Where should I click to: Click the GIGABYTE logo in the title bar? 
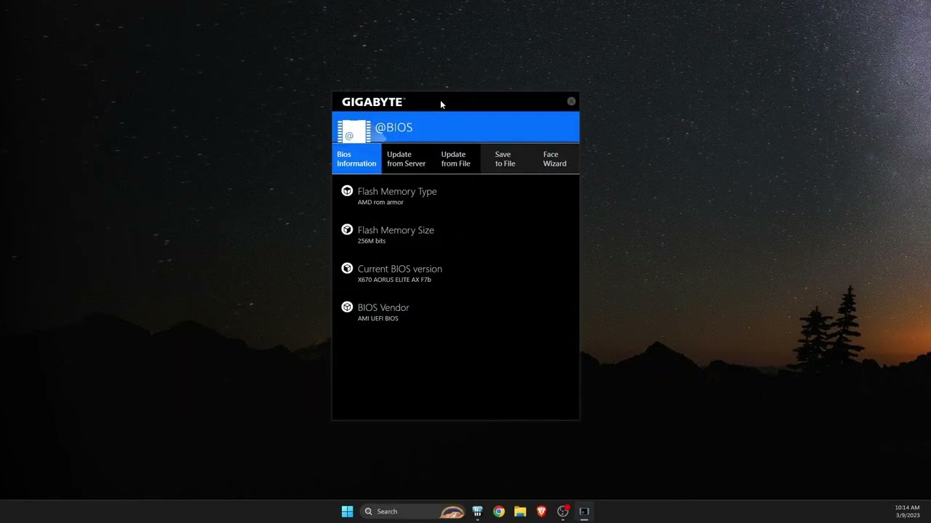click(x=373, y=102)
